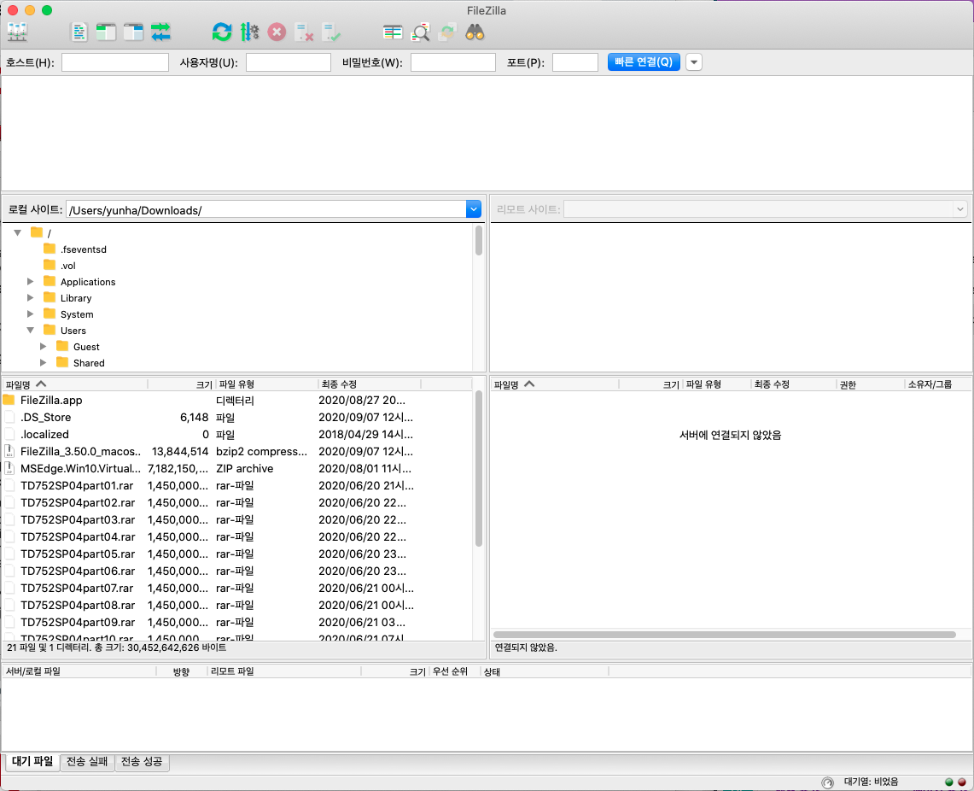Image resolution: width=974 pixels, height=791 pixels.
Task: Click the MSEdge.Win10 ZIP file icon
Action: click(9, 468)
